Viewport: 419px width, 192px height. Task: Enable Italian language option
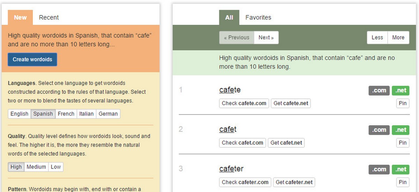point(86,114)
